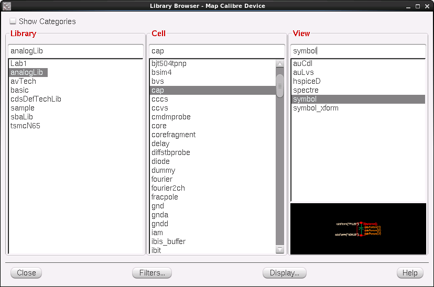Click the Cell name input field
The width and height of the screenshot is (434, 287).
(x=216, y=51)
